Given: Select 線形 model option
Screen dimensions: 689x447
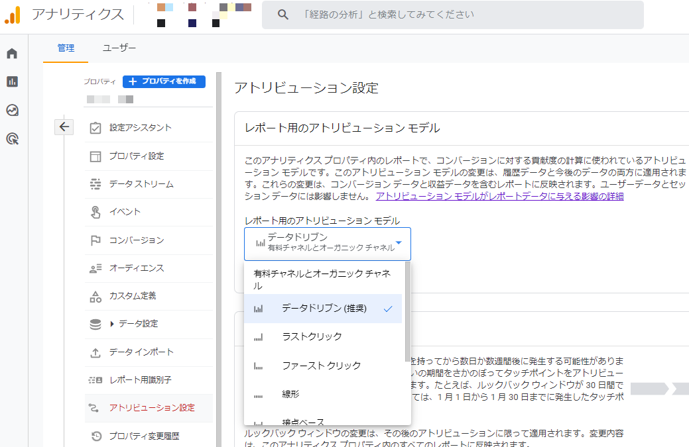Looking at the screenshot, I should tap(323, 395).
